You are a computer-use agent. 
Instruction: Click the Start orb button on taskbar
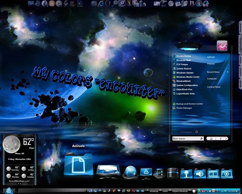9,191
